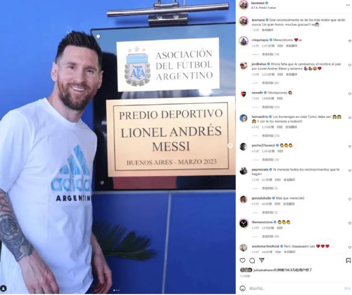This screenshot has height=295, width=352.
Task: Share the post via paper plane icon
Action: click(262, 260)
